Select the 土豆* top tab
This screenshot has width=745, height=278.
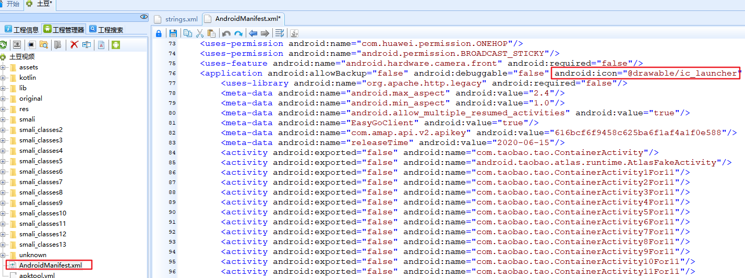point(40,4)
